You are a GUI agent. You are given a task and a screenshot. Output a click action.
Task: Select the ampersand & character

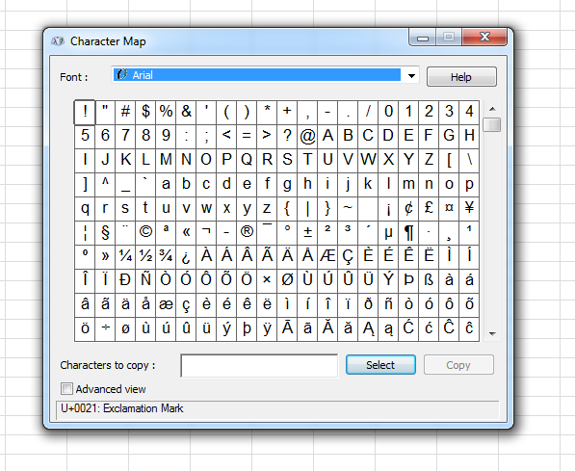click(186, 112)
